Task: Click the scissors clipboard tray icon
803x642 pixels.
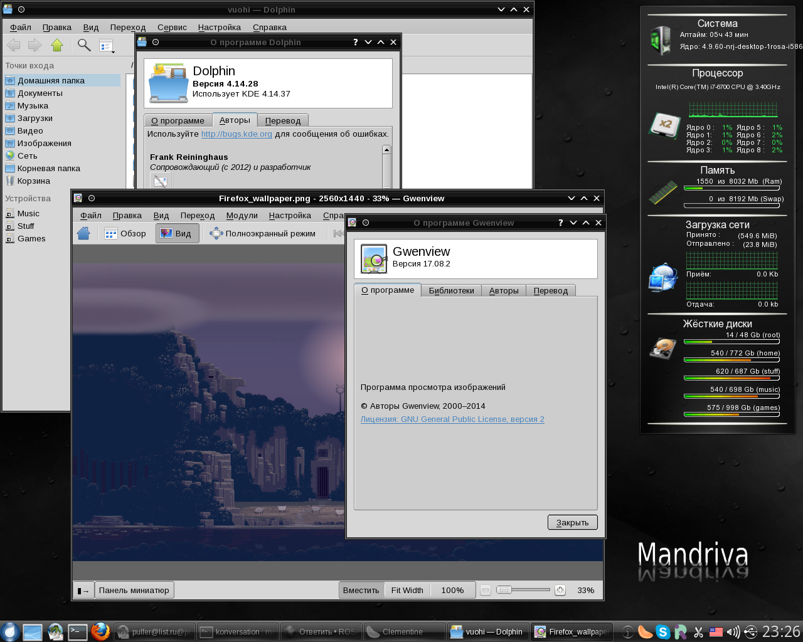Action: (698, 632)
